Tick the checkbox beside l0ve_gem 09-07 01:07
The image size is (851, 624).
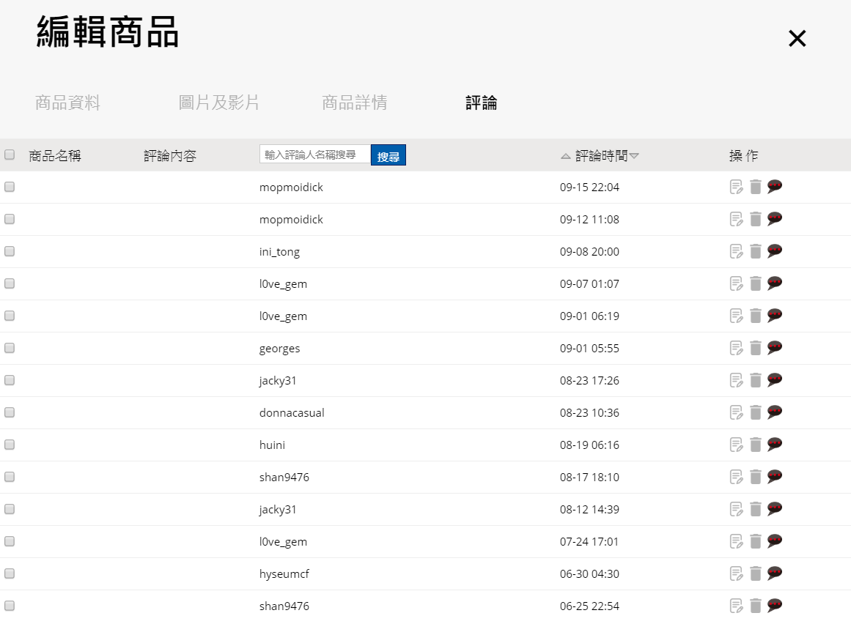(x=10, y=283)
